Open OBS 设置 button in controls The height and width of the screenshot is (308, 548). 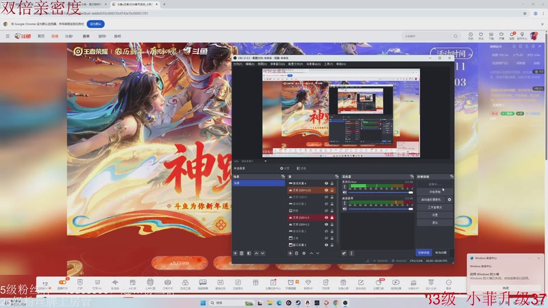435,215
